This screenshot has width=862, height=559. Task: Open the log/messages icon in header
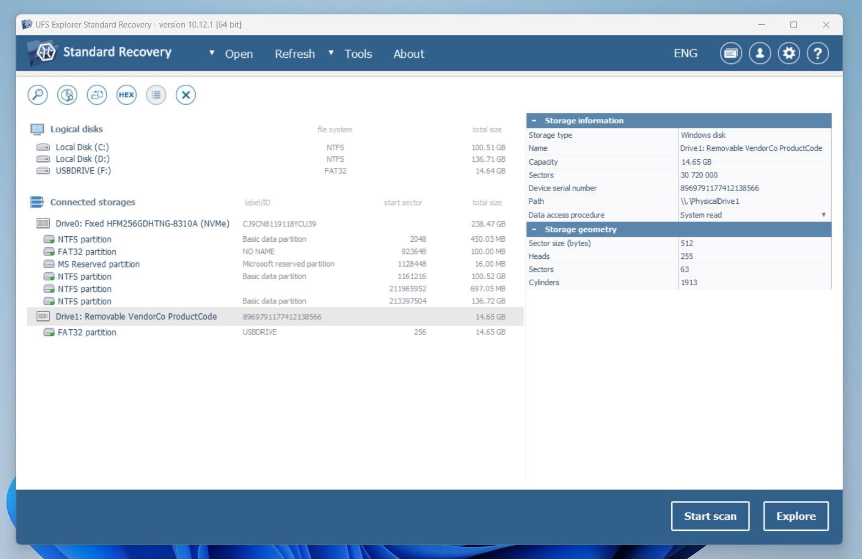(x=731, y=53)
